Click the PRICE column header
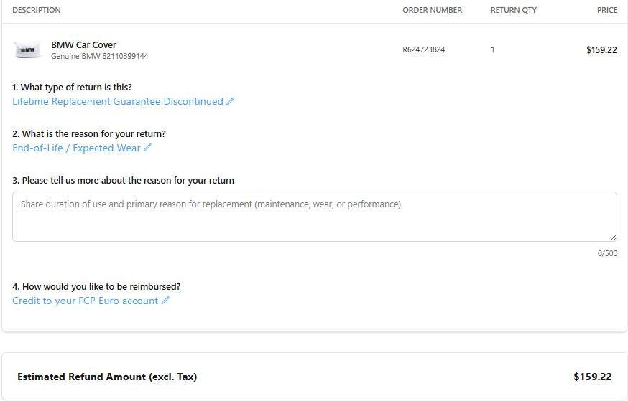628x401 pixels. (607, 10)
